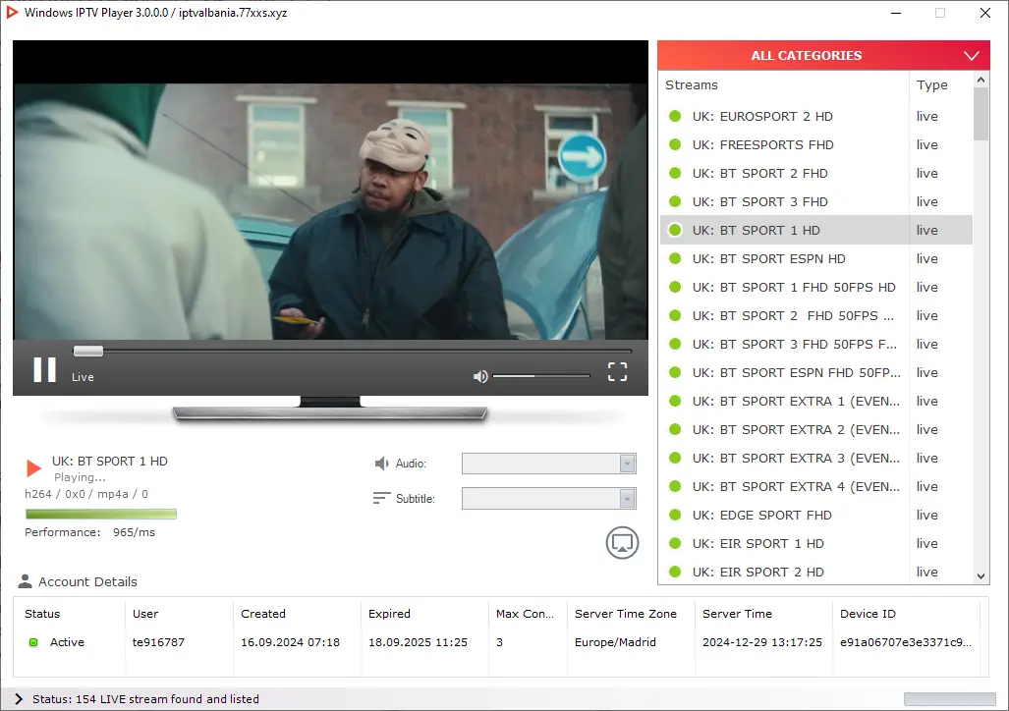Select UK: EDGE SPORT FHD stream
The height and width of the screenshot is (711, 1009).
coord(816,515)
